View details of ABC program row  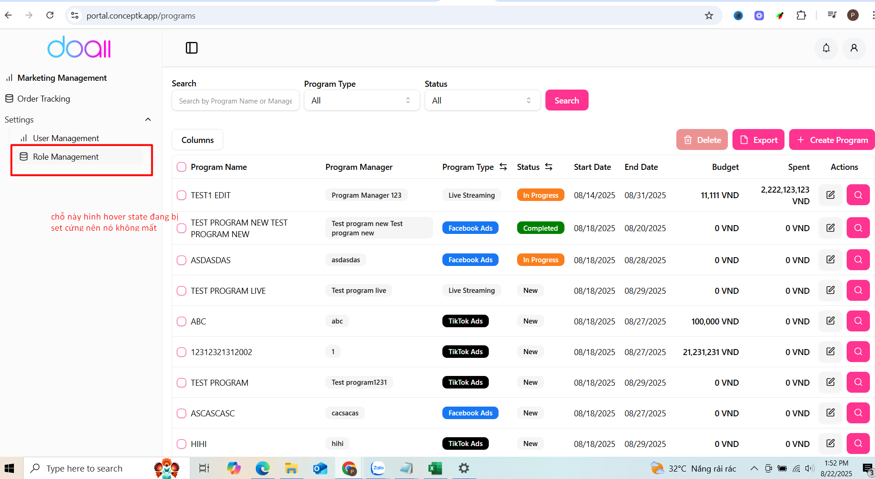(x=858, y=321)
